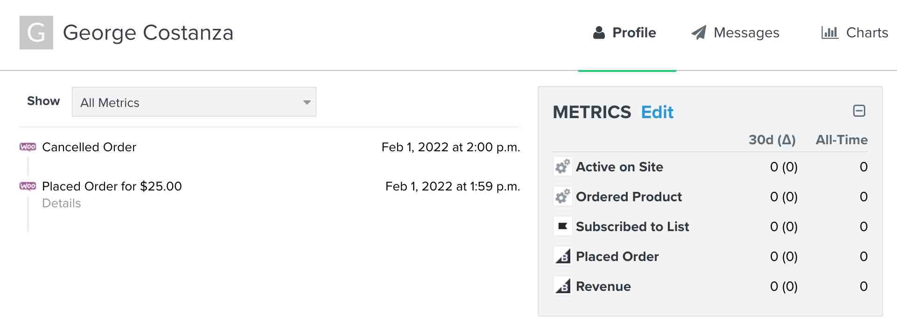Open the All Metrics dropdown
Image resolution: width=897 pixels, height=324 pixels.
coord(194,102)
